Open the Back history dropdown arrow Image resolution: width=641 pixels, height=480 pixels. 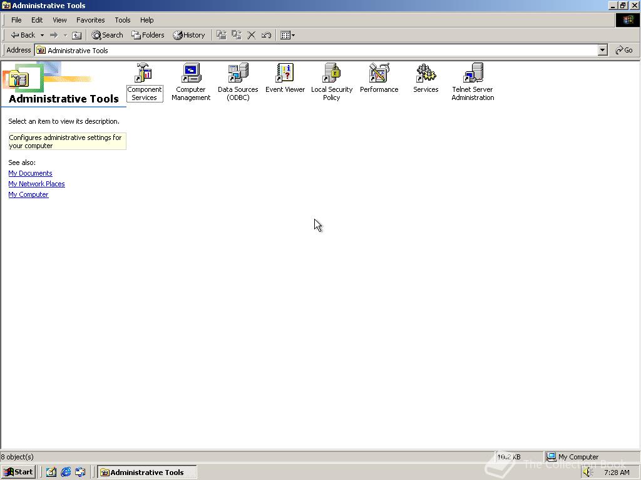[42, 35]
